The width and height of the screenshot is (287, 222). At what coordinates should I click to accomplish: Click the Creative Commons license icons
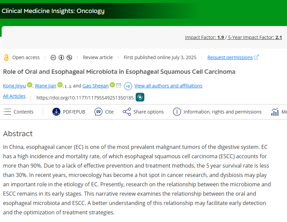61,57
